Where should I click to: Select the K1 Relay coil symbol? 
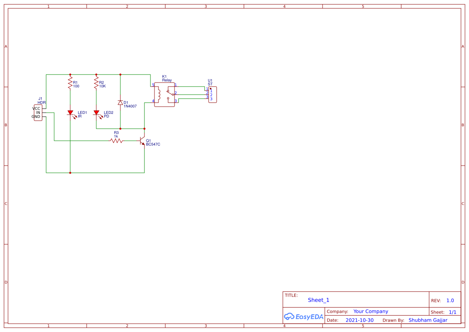coord(158,94)
